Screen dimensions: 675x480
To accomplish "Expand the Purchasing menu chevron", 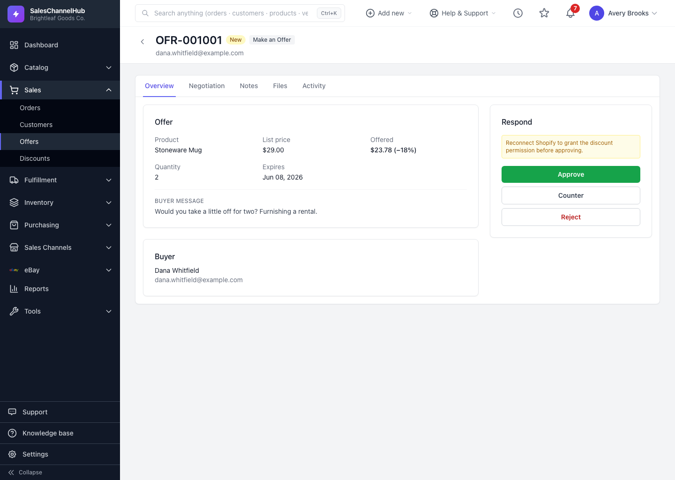I will click(x=109, y=225).
